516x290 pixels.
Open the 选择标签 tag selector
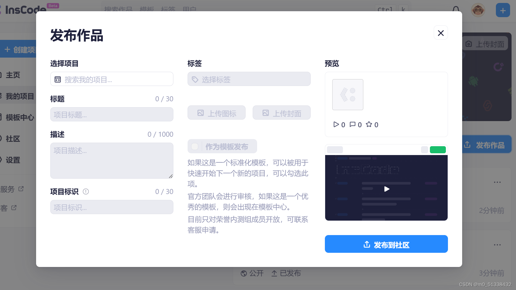click(249, 79)
